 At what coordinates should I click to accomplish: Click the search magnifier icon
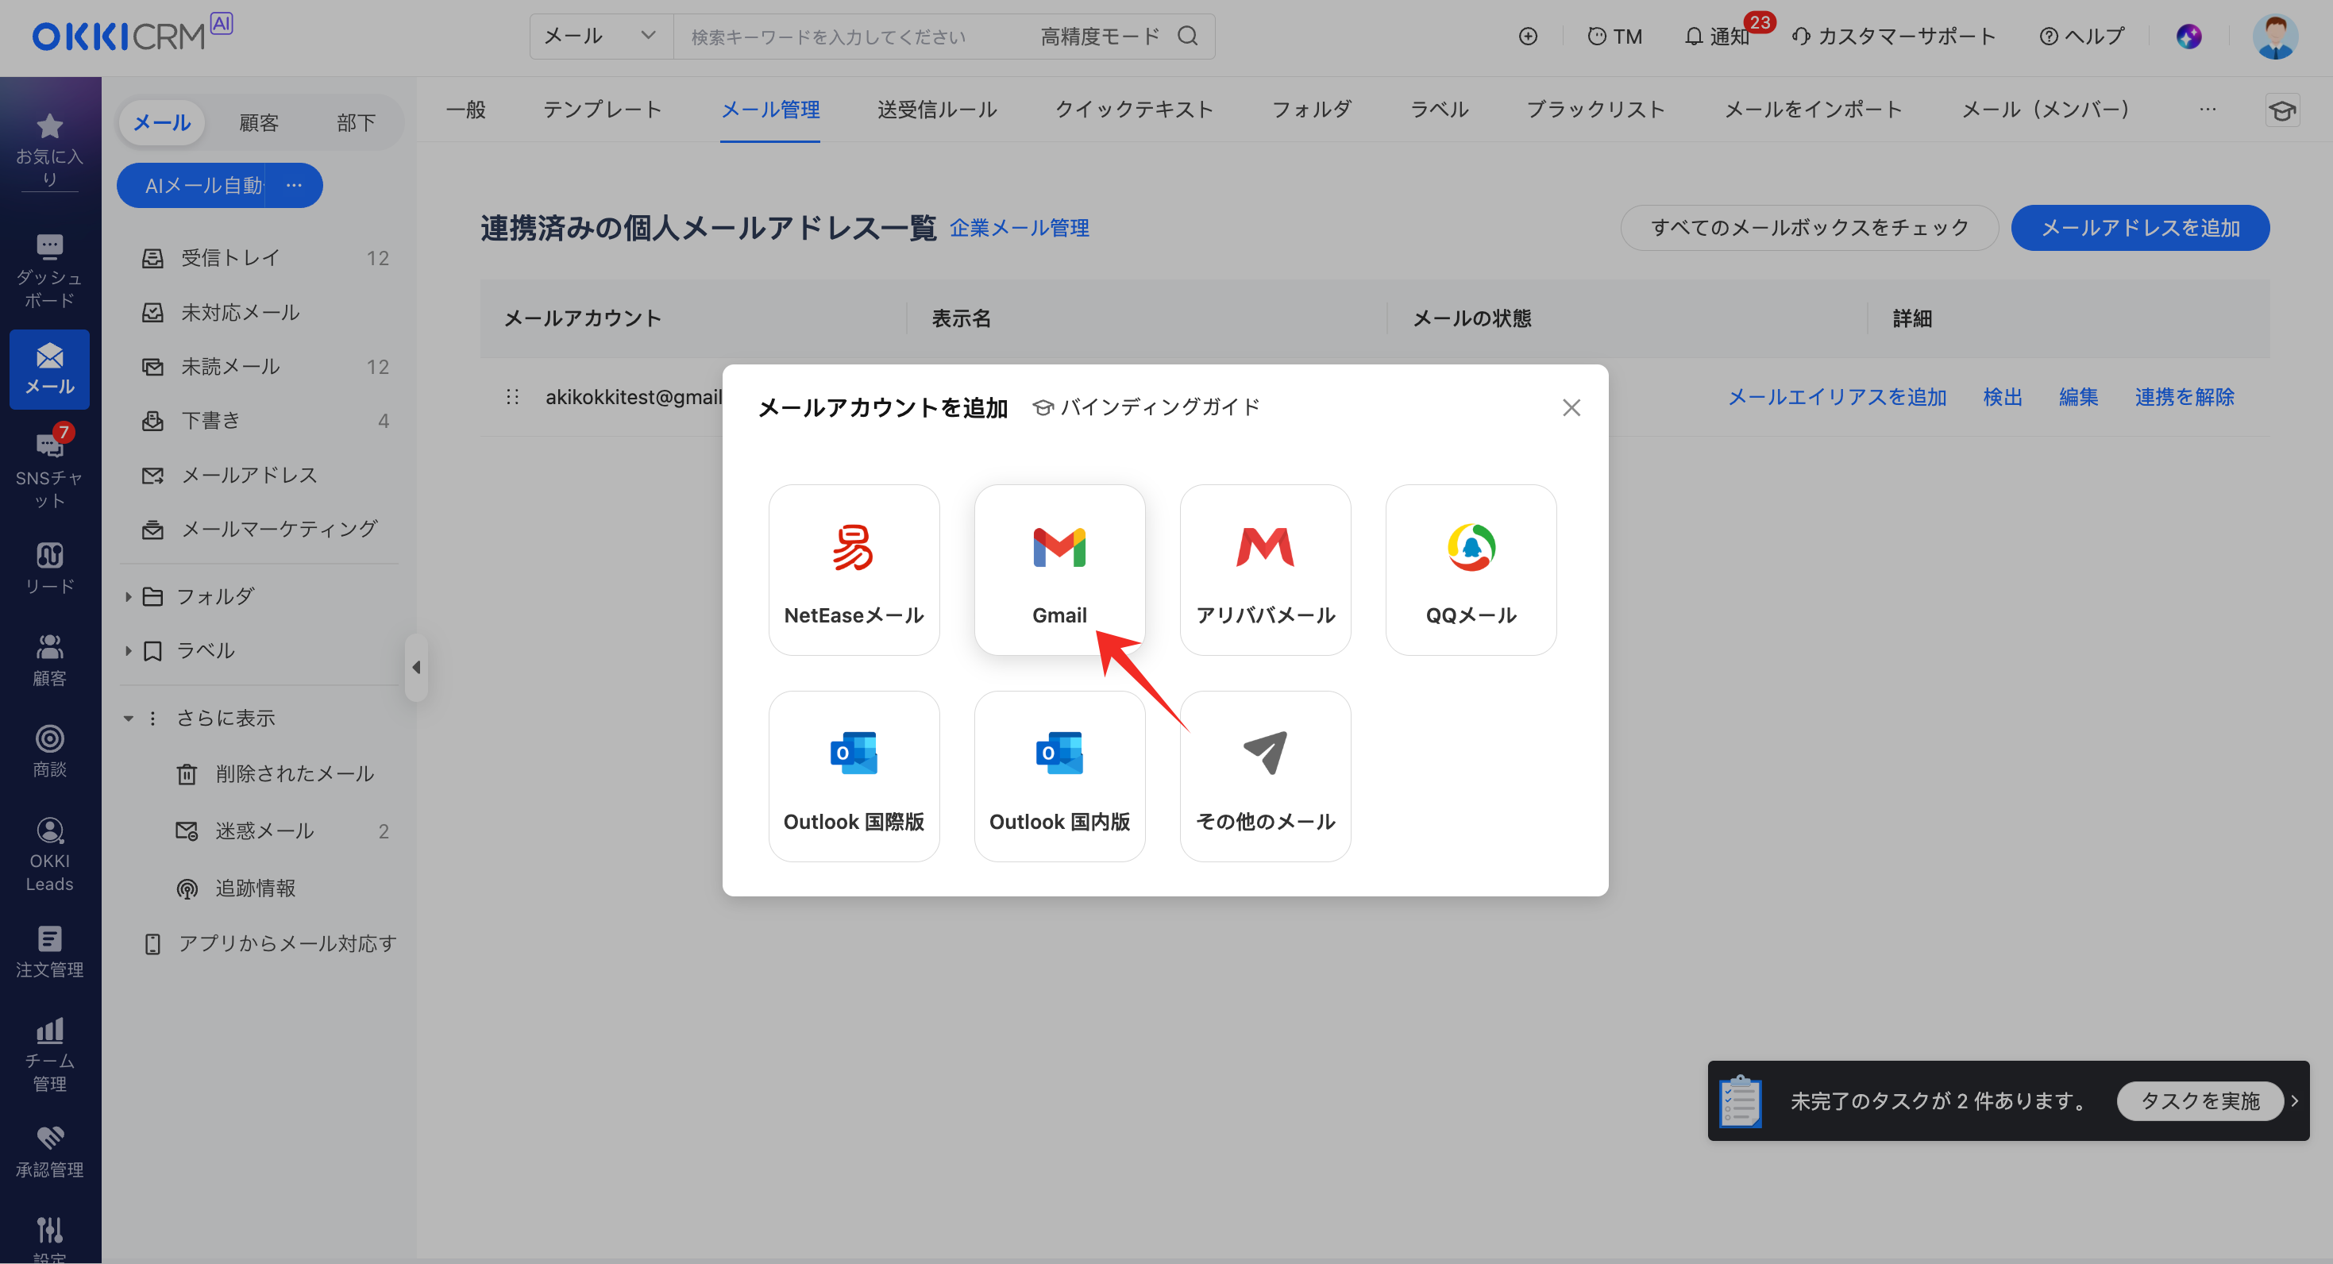click(x=1187, y=37)
